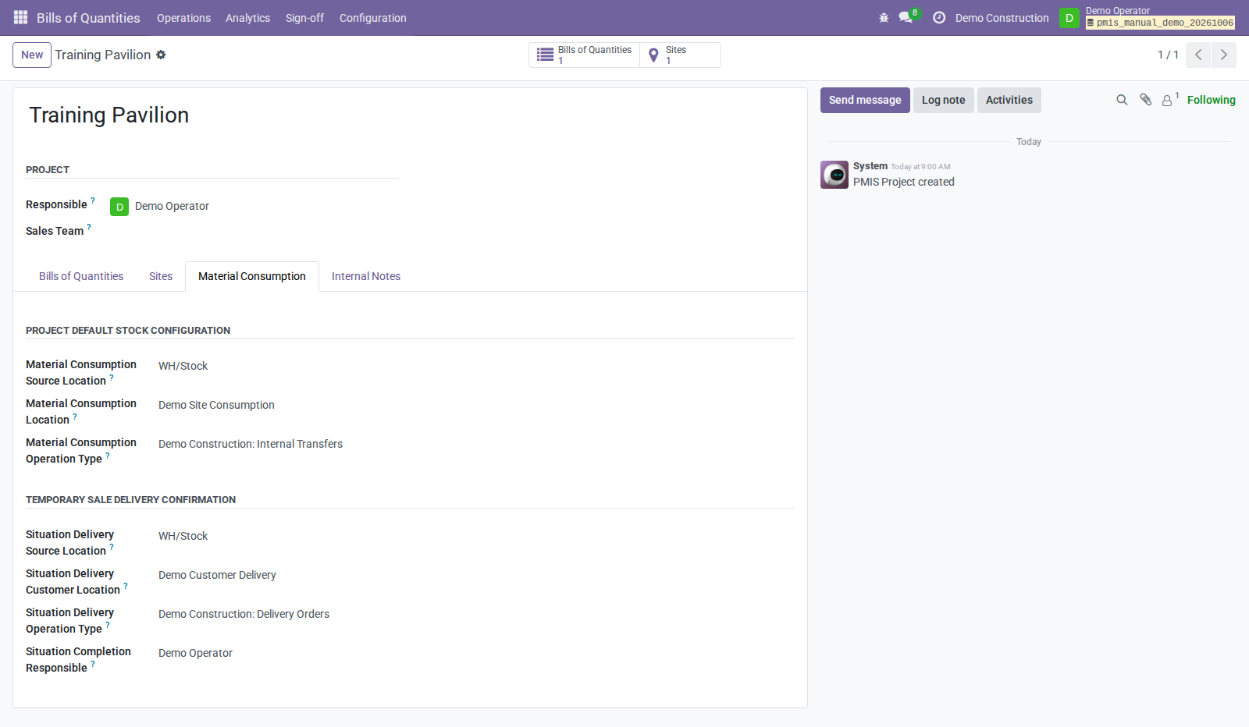The height and width of the screenshot is (727, 1249).
Task: Switch to the Sites tab
Action: click(161, 276)
